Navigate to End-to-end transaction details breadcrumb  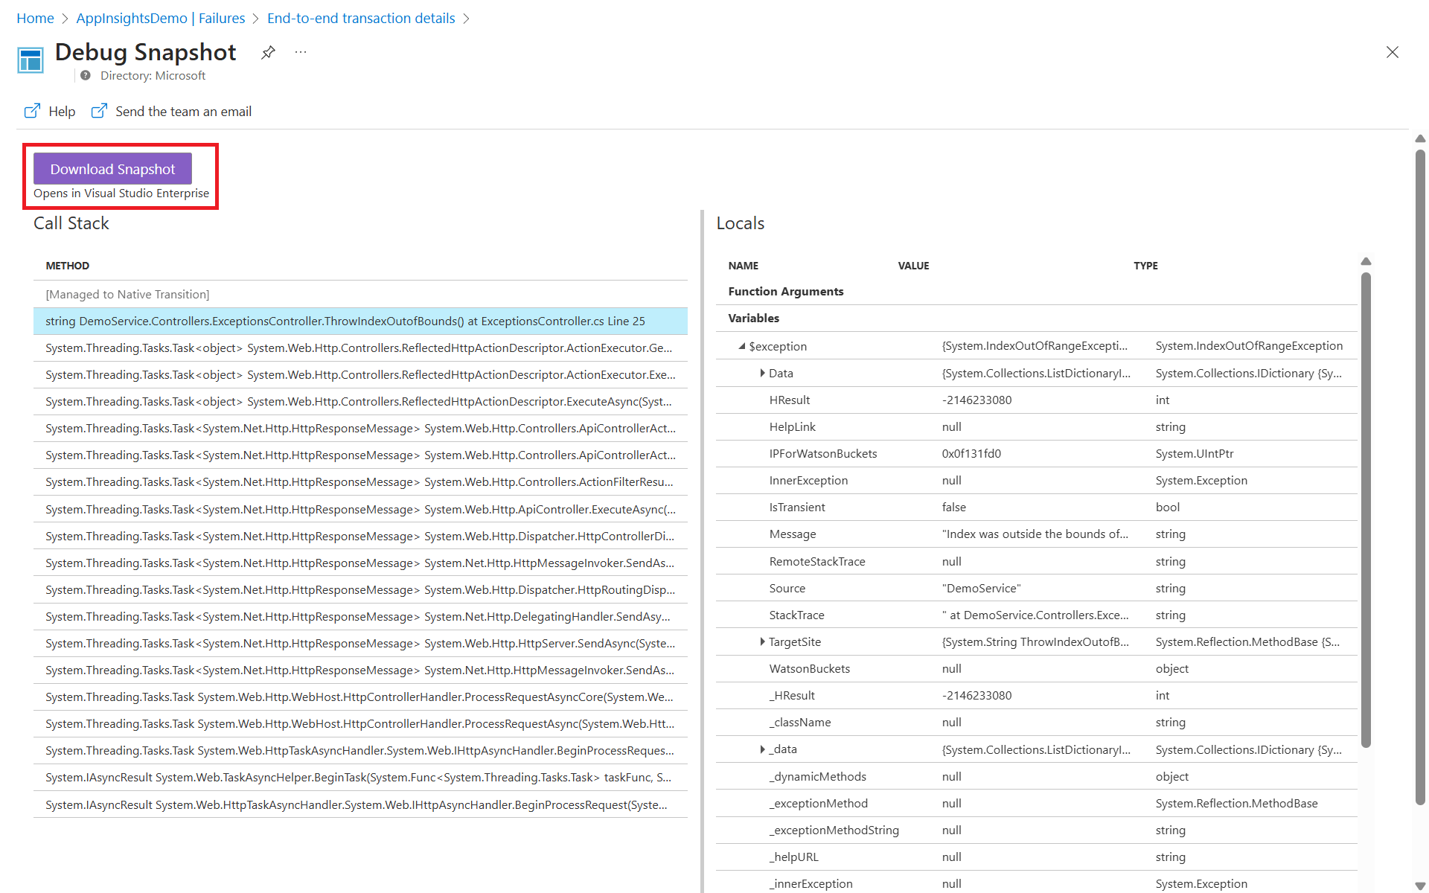point(361,18)
